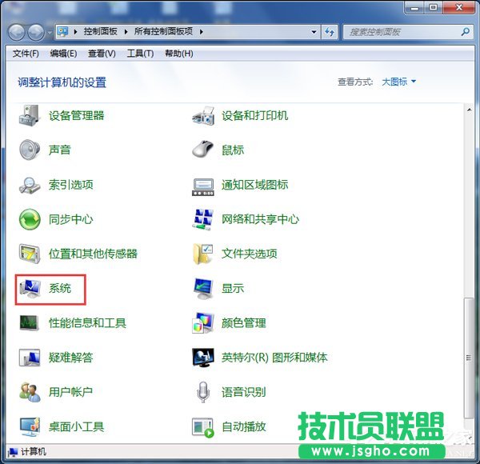Open the 查看(V) menu

click(x=102, y=54)
